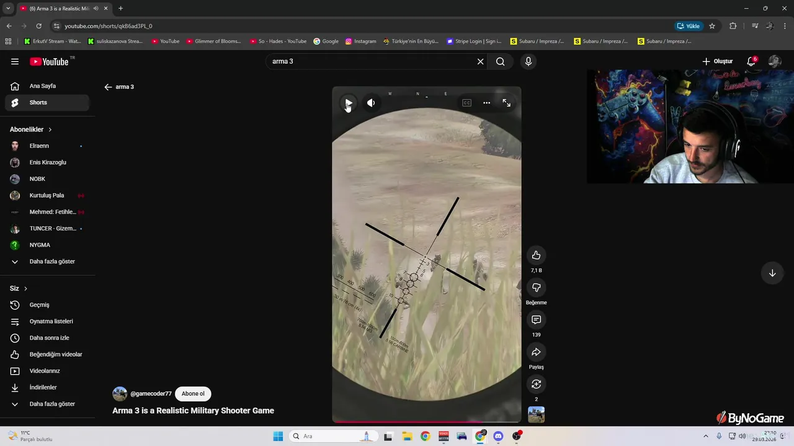Open the Oluştur create menu

tap(718, 61)
